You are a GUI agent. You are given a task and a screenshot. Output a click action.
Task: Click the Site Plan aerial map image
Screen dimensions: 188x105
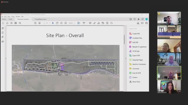(x=66, y=68)
